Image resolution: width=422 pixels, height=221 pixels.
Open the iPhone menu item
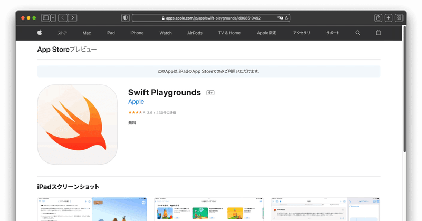pos(137,33)
